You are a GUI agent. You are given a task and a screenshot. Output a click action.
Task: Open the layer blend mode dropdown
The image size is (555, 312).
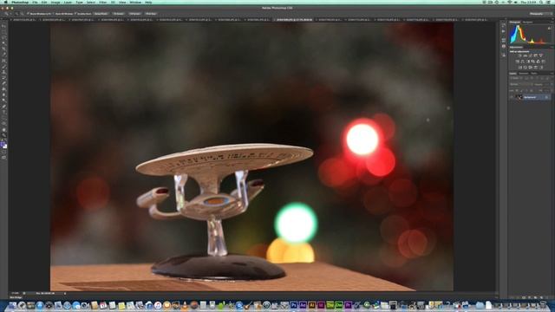[x=521, y=84]
